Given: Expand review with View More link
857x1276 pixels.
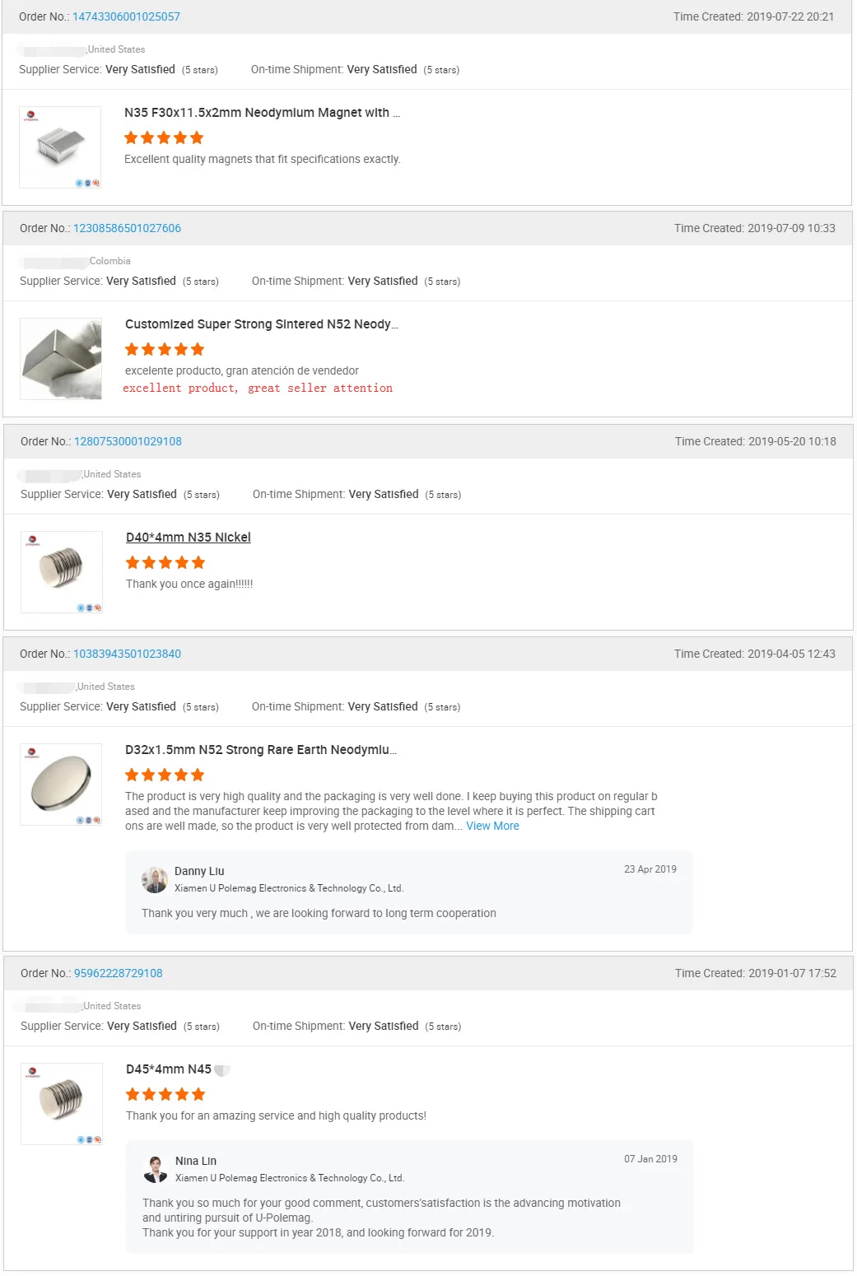Looking at the screenshot, I should coord(492,826).
